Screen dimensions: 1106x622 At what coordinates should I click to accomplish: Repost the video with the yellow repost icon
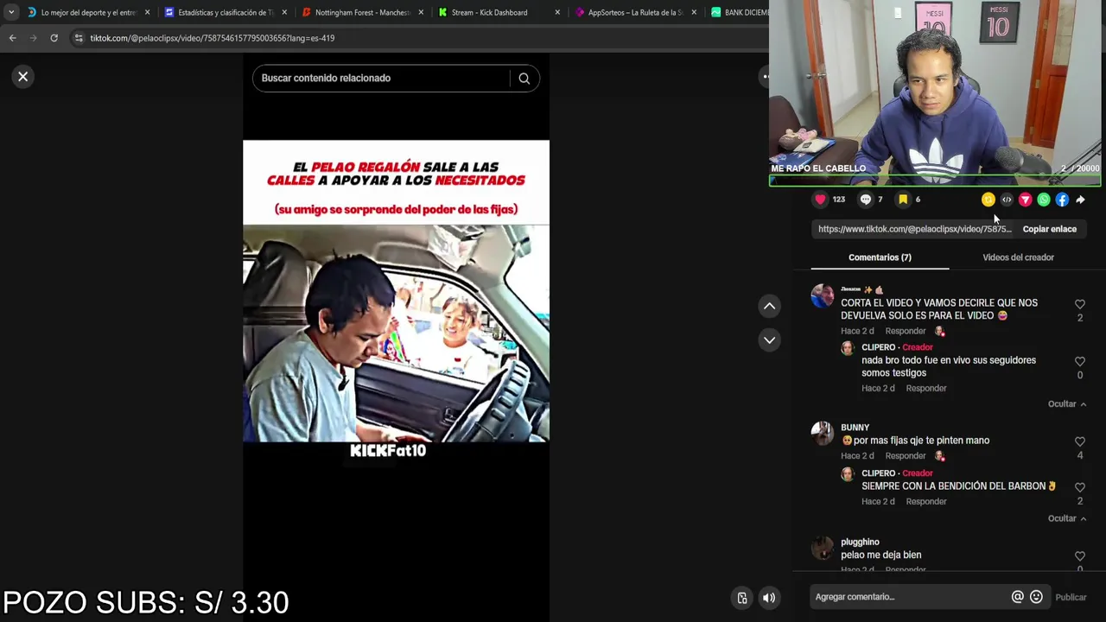click(x=988, y=200)
